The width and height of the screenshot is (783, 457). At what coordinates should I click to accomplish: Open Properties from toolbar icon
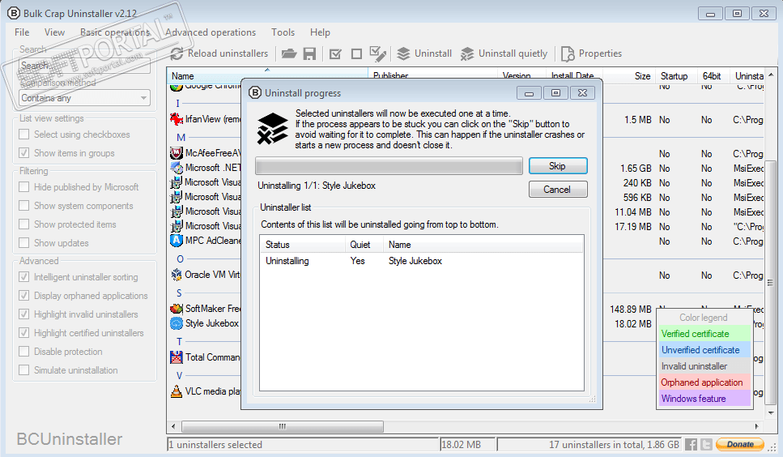click(568, 53)
